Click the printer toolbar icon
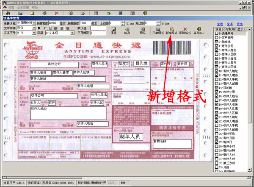 pyautogui.click(x=83, y=13)
